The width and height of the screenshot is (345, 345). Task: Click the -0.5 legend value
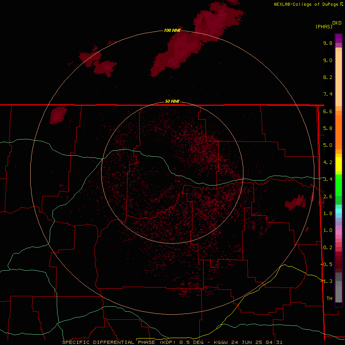pyautogui.click(x=326, y=264)
